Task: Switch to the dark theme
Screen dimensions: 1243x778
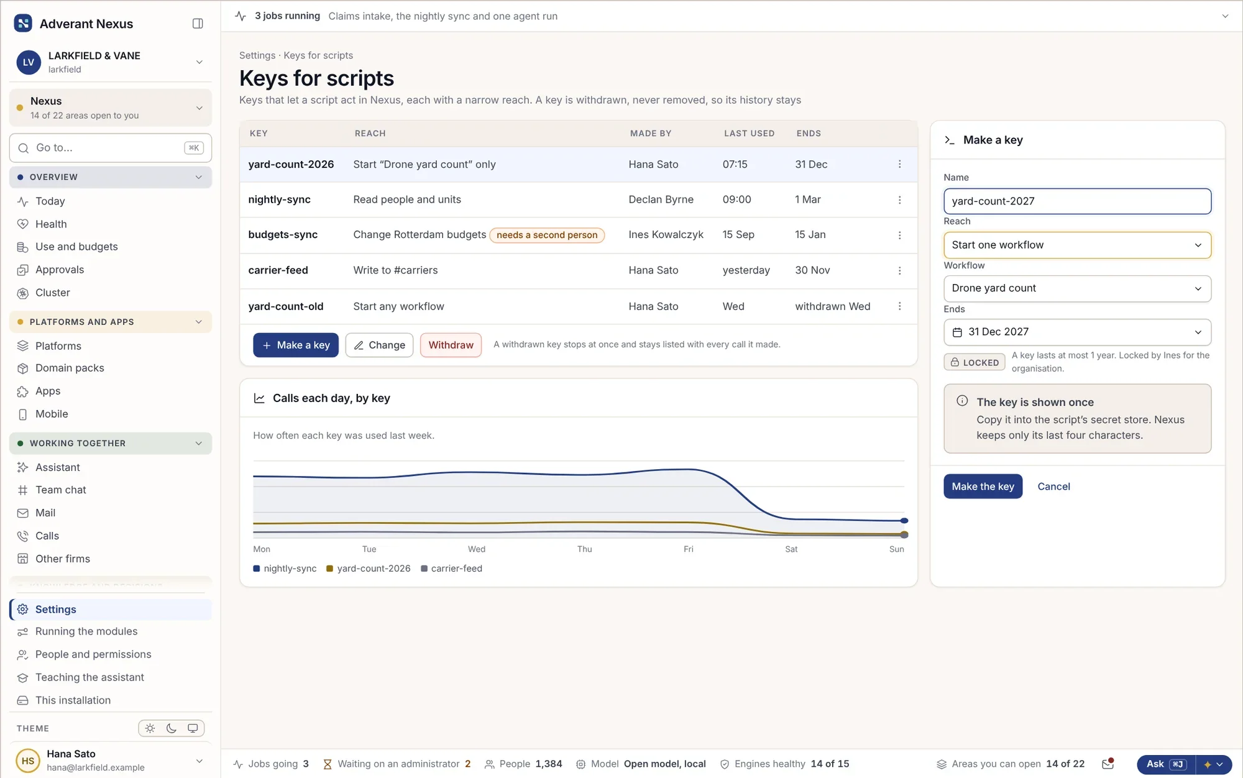Action: coord(172,728)
